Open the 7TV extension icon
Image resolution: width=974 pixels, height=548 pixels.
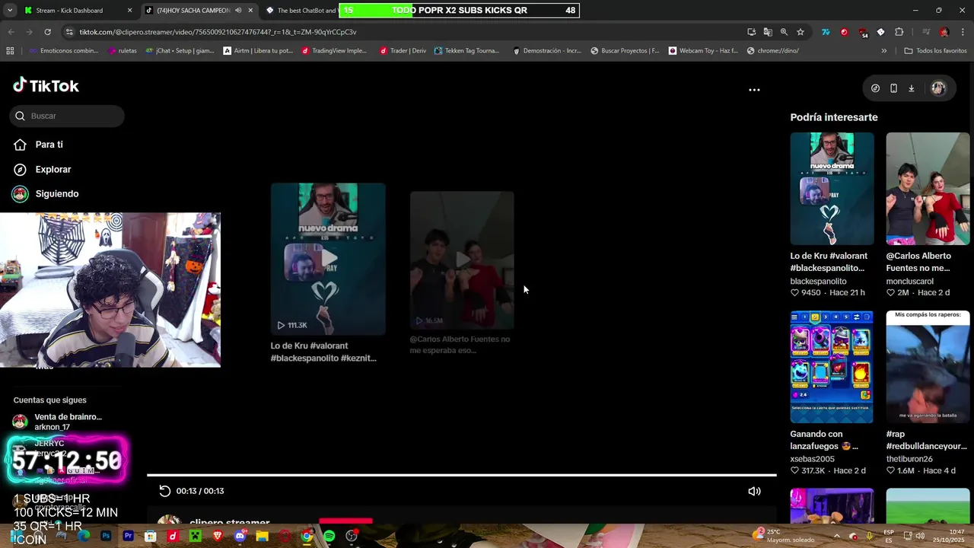(826, 32)
